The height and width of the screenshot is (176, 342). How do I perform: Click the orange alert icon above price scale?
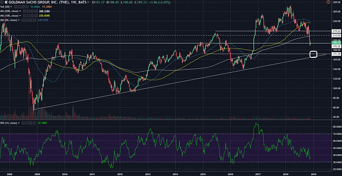tap(328, 2)
